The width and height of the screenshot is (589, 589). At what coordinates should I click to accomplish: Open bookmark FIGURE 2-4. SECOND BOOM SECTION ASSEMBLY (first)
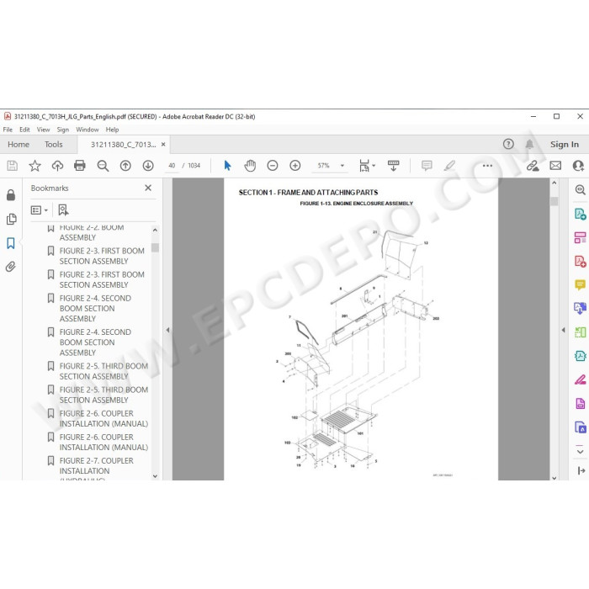click(95, 309)
